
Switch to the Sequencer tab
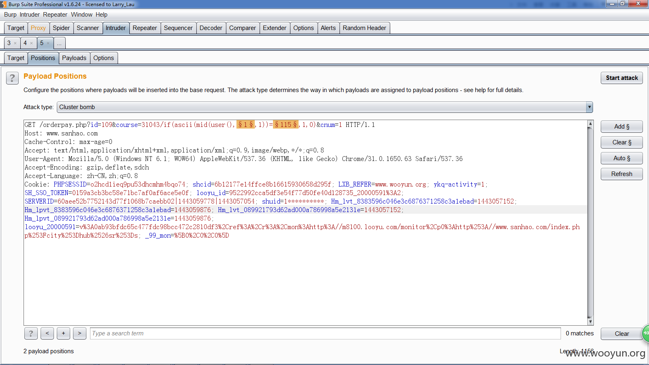[x=178, y=28]
